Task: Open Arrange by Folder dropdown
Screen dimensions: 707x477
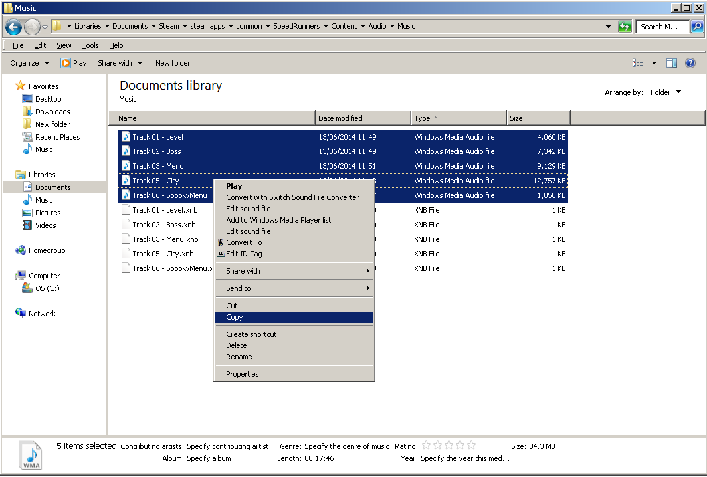Action: pos(666,92)
